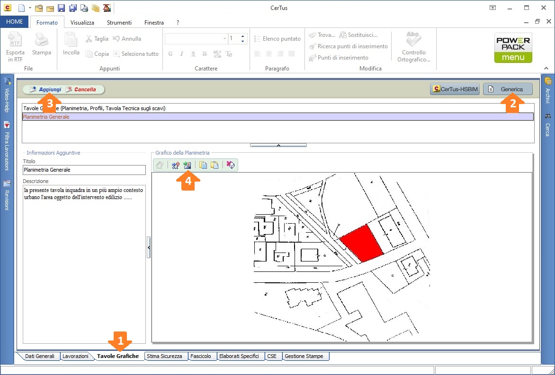Click the Generica button
The width and height of the screenshot is (555, 375).
point(508,89)
